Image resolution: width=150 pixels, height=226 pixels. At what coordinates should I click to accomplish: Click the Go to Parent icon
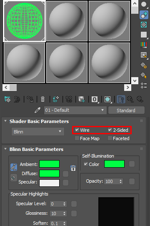[130, 99]
